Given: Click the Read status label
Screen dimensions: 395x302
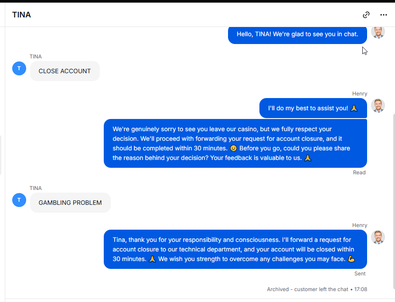Looking at the screenshot, I should pos(359,173).
